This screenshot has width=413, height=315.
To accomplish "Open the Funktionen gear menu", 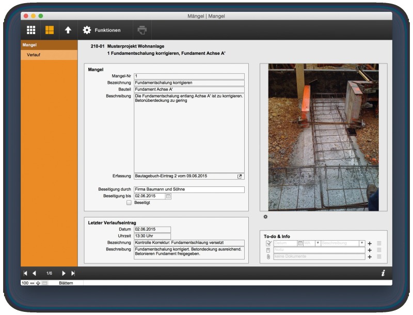I will coord(102,30).
